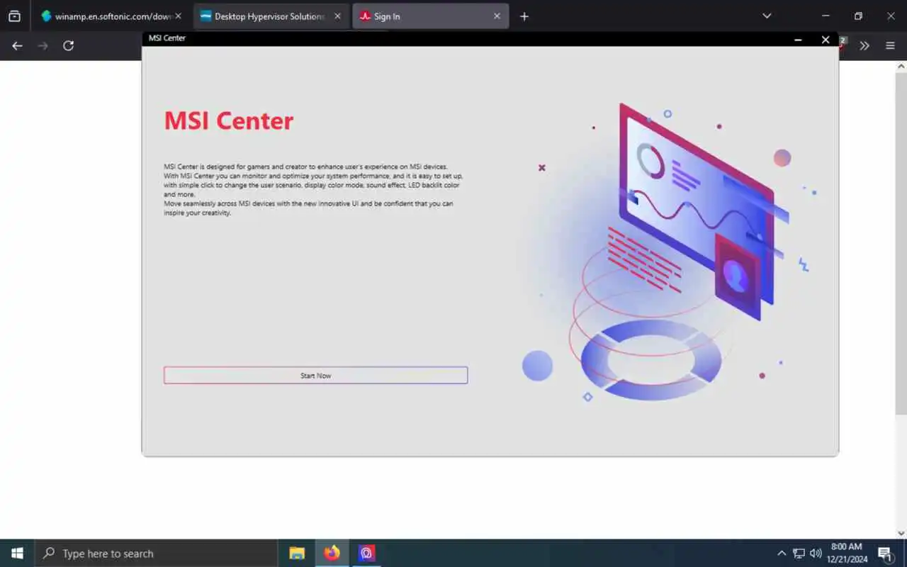Open the Windows Start menu
This screenshot has height=567, width=907.
pyautogui.click(x=17, y=553)
